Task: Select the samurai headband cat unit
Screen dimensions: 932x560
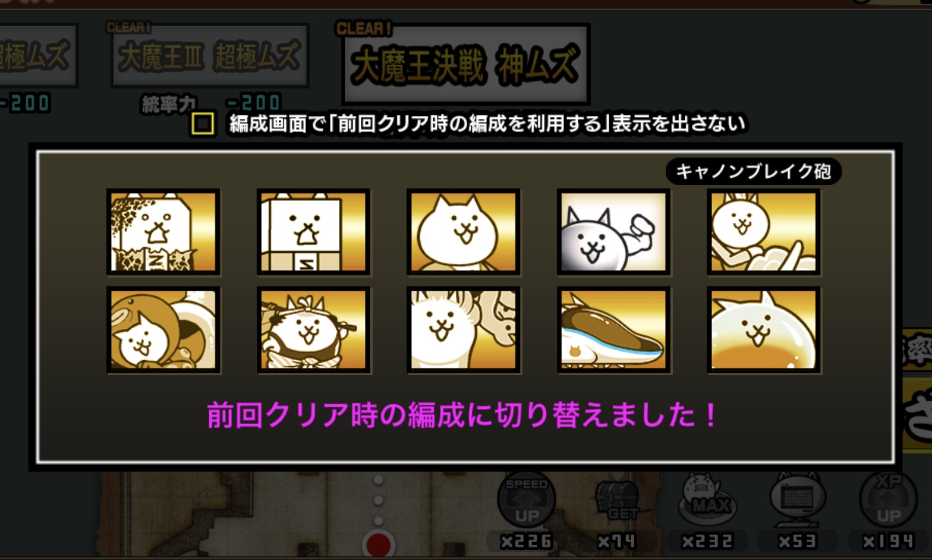Action: (313, 330)
